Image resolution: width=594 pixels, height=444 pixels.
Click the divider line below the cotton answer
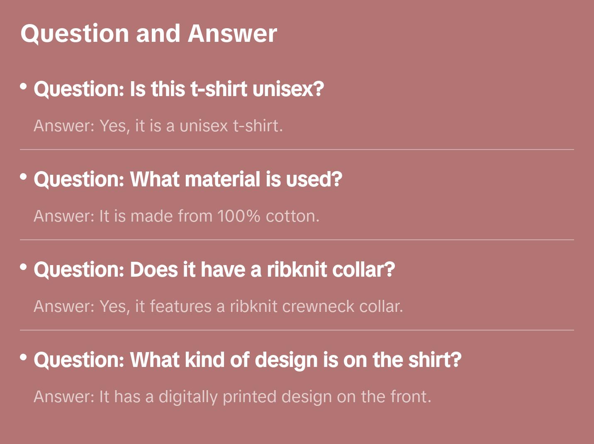[297, 240]
